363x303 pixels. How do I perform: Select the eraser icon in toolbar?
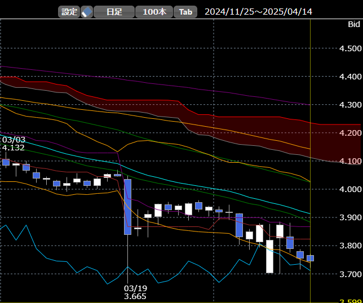(87, 12)
